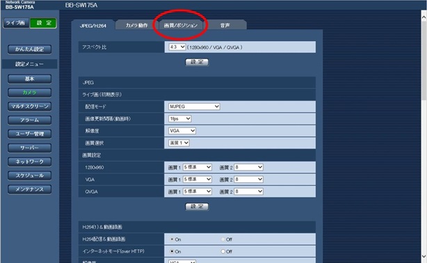
Task: Select the JPEG/H.264 tab
Action: tap(93, 26)
